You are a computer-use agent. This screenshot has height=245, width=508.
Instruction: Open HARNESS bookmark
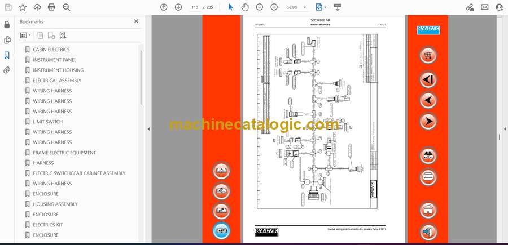click(x=43, y=163)
